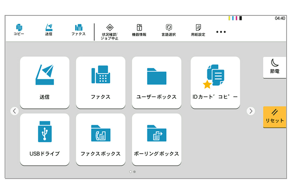The image size is (292, 194).
Task: Open the ファクスボックス tile
Action: [101, 139]
